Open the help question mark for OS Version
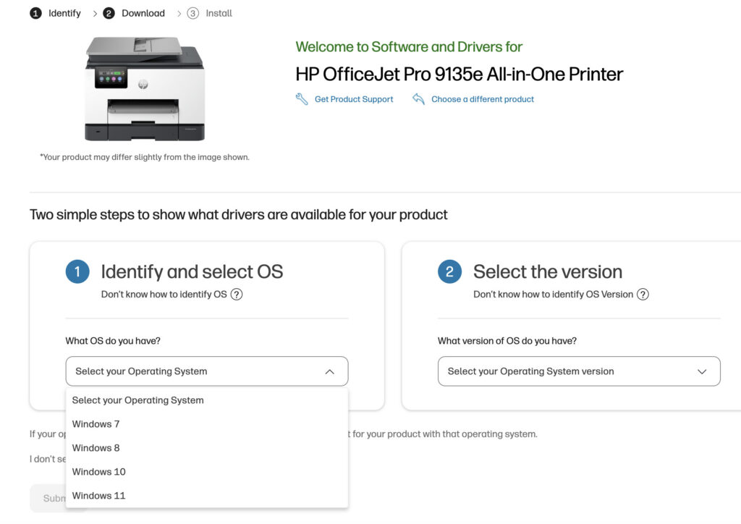This screenshot has width=741, height=524. [x=643, y=295]
